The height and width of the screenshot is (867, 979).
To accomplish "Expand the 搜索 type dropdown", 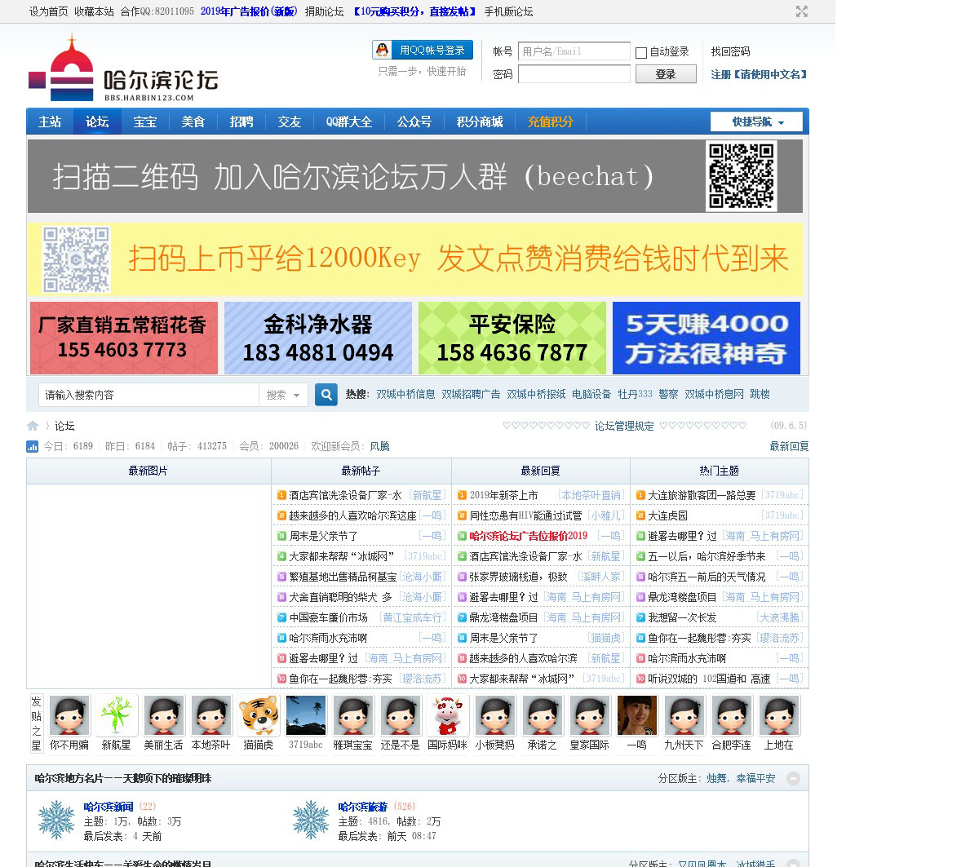I will point(283,395).
